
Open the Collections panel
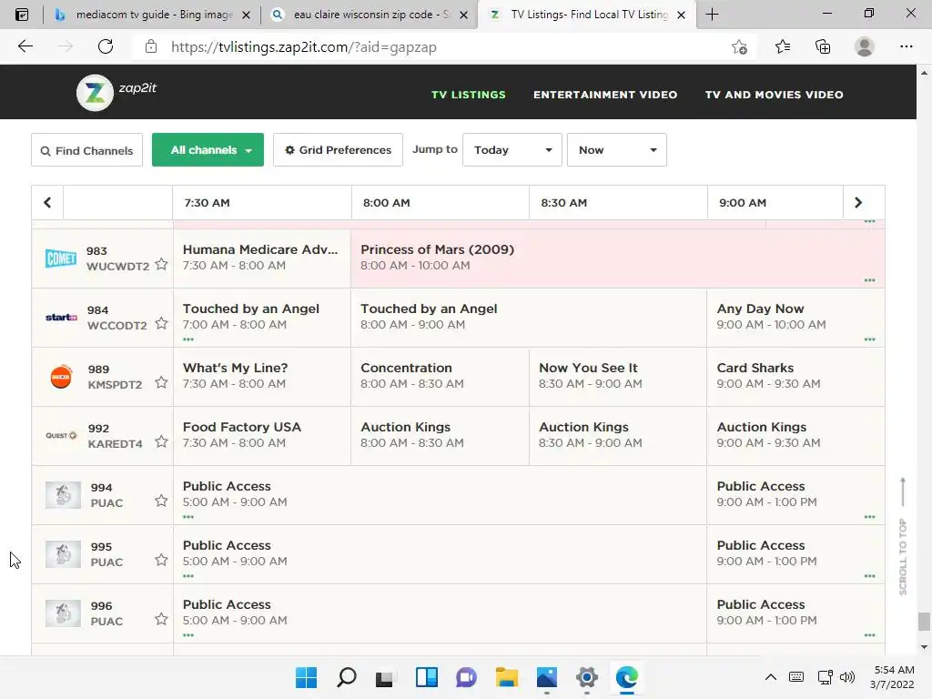point(823,46)
